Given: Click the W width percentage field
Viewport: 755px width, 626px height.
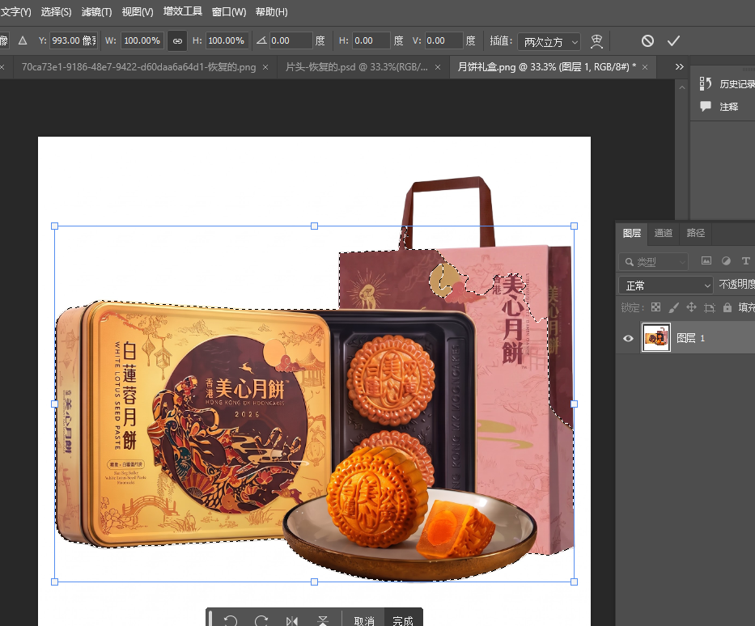Looking at the screenshot, I should pos(142,41).
